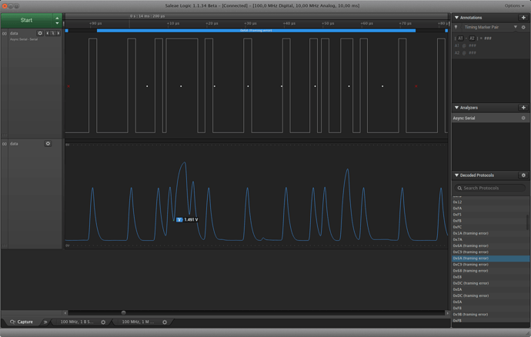
Task: Open the Options menu in title bar
Action: [x=514, y=5]
